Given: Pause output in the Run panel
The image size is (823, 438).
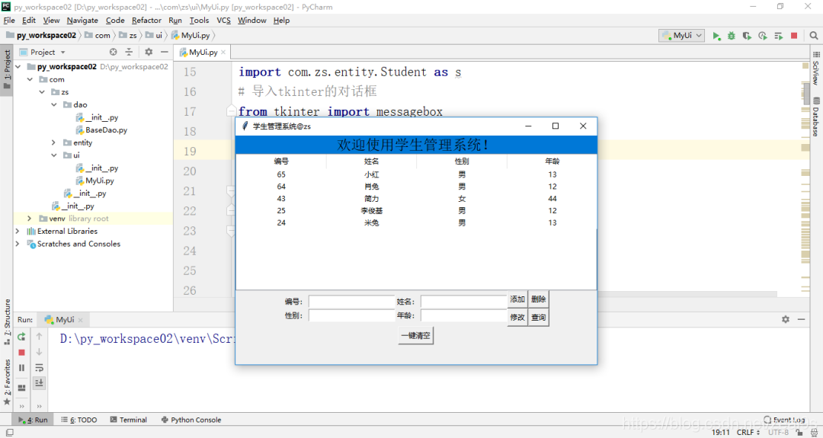Looking at the screenshot, I should click(x=21, y=368).
